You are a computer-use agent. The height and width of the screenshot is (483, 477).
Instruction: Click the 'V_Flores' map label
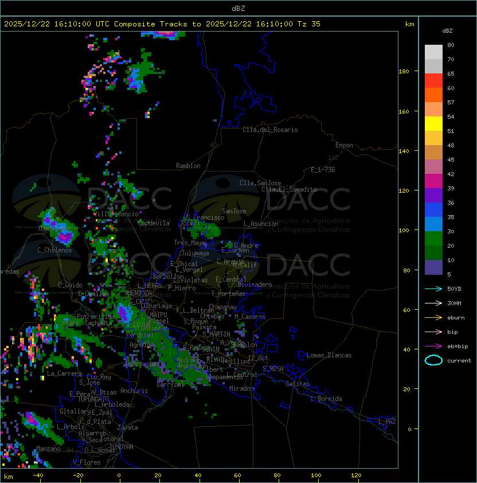(87, 462)
